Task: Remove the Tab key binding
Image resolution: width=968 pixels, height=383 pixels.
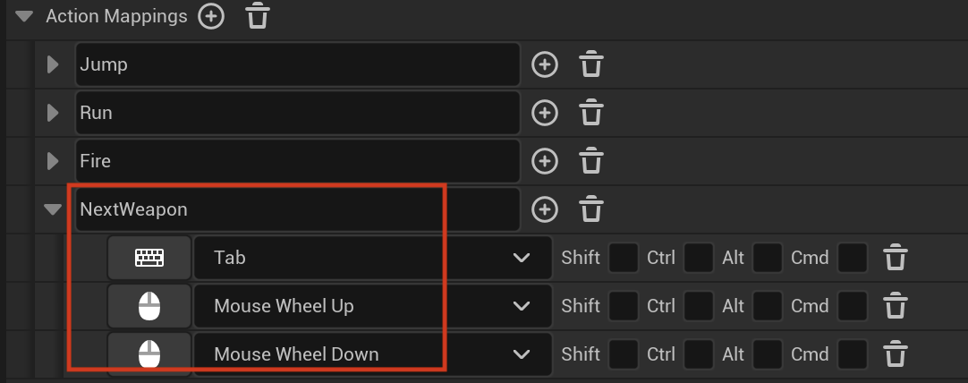Action: pyautogui.click(x=896, y=258)
